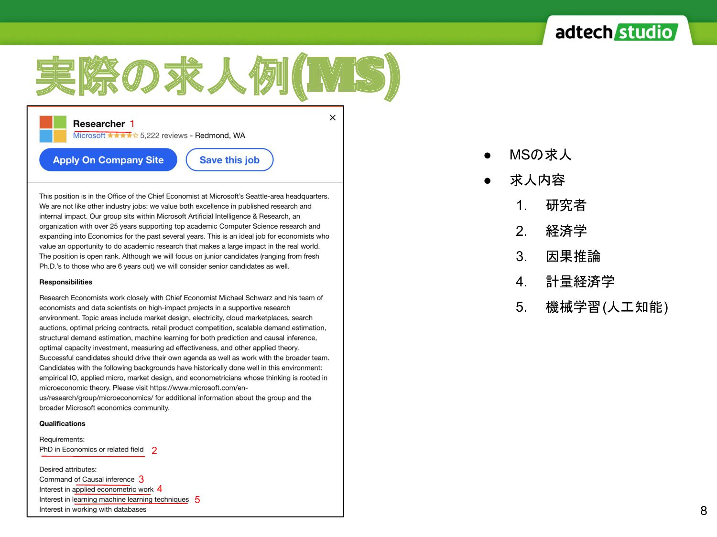Click 'PhD in Economics or related field'

(x=91, y=450)
